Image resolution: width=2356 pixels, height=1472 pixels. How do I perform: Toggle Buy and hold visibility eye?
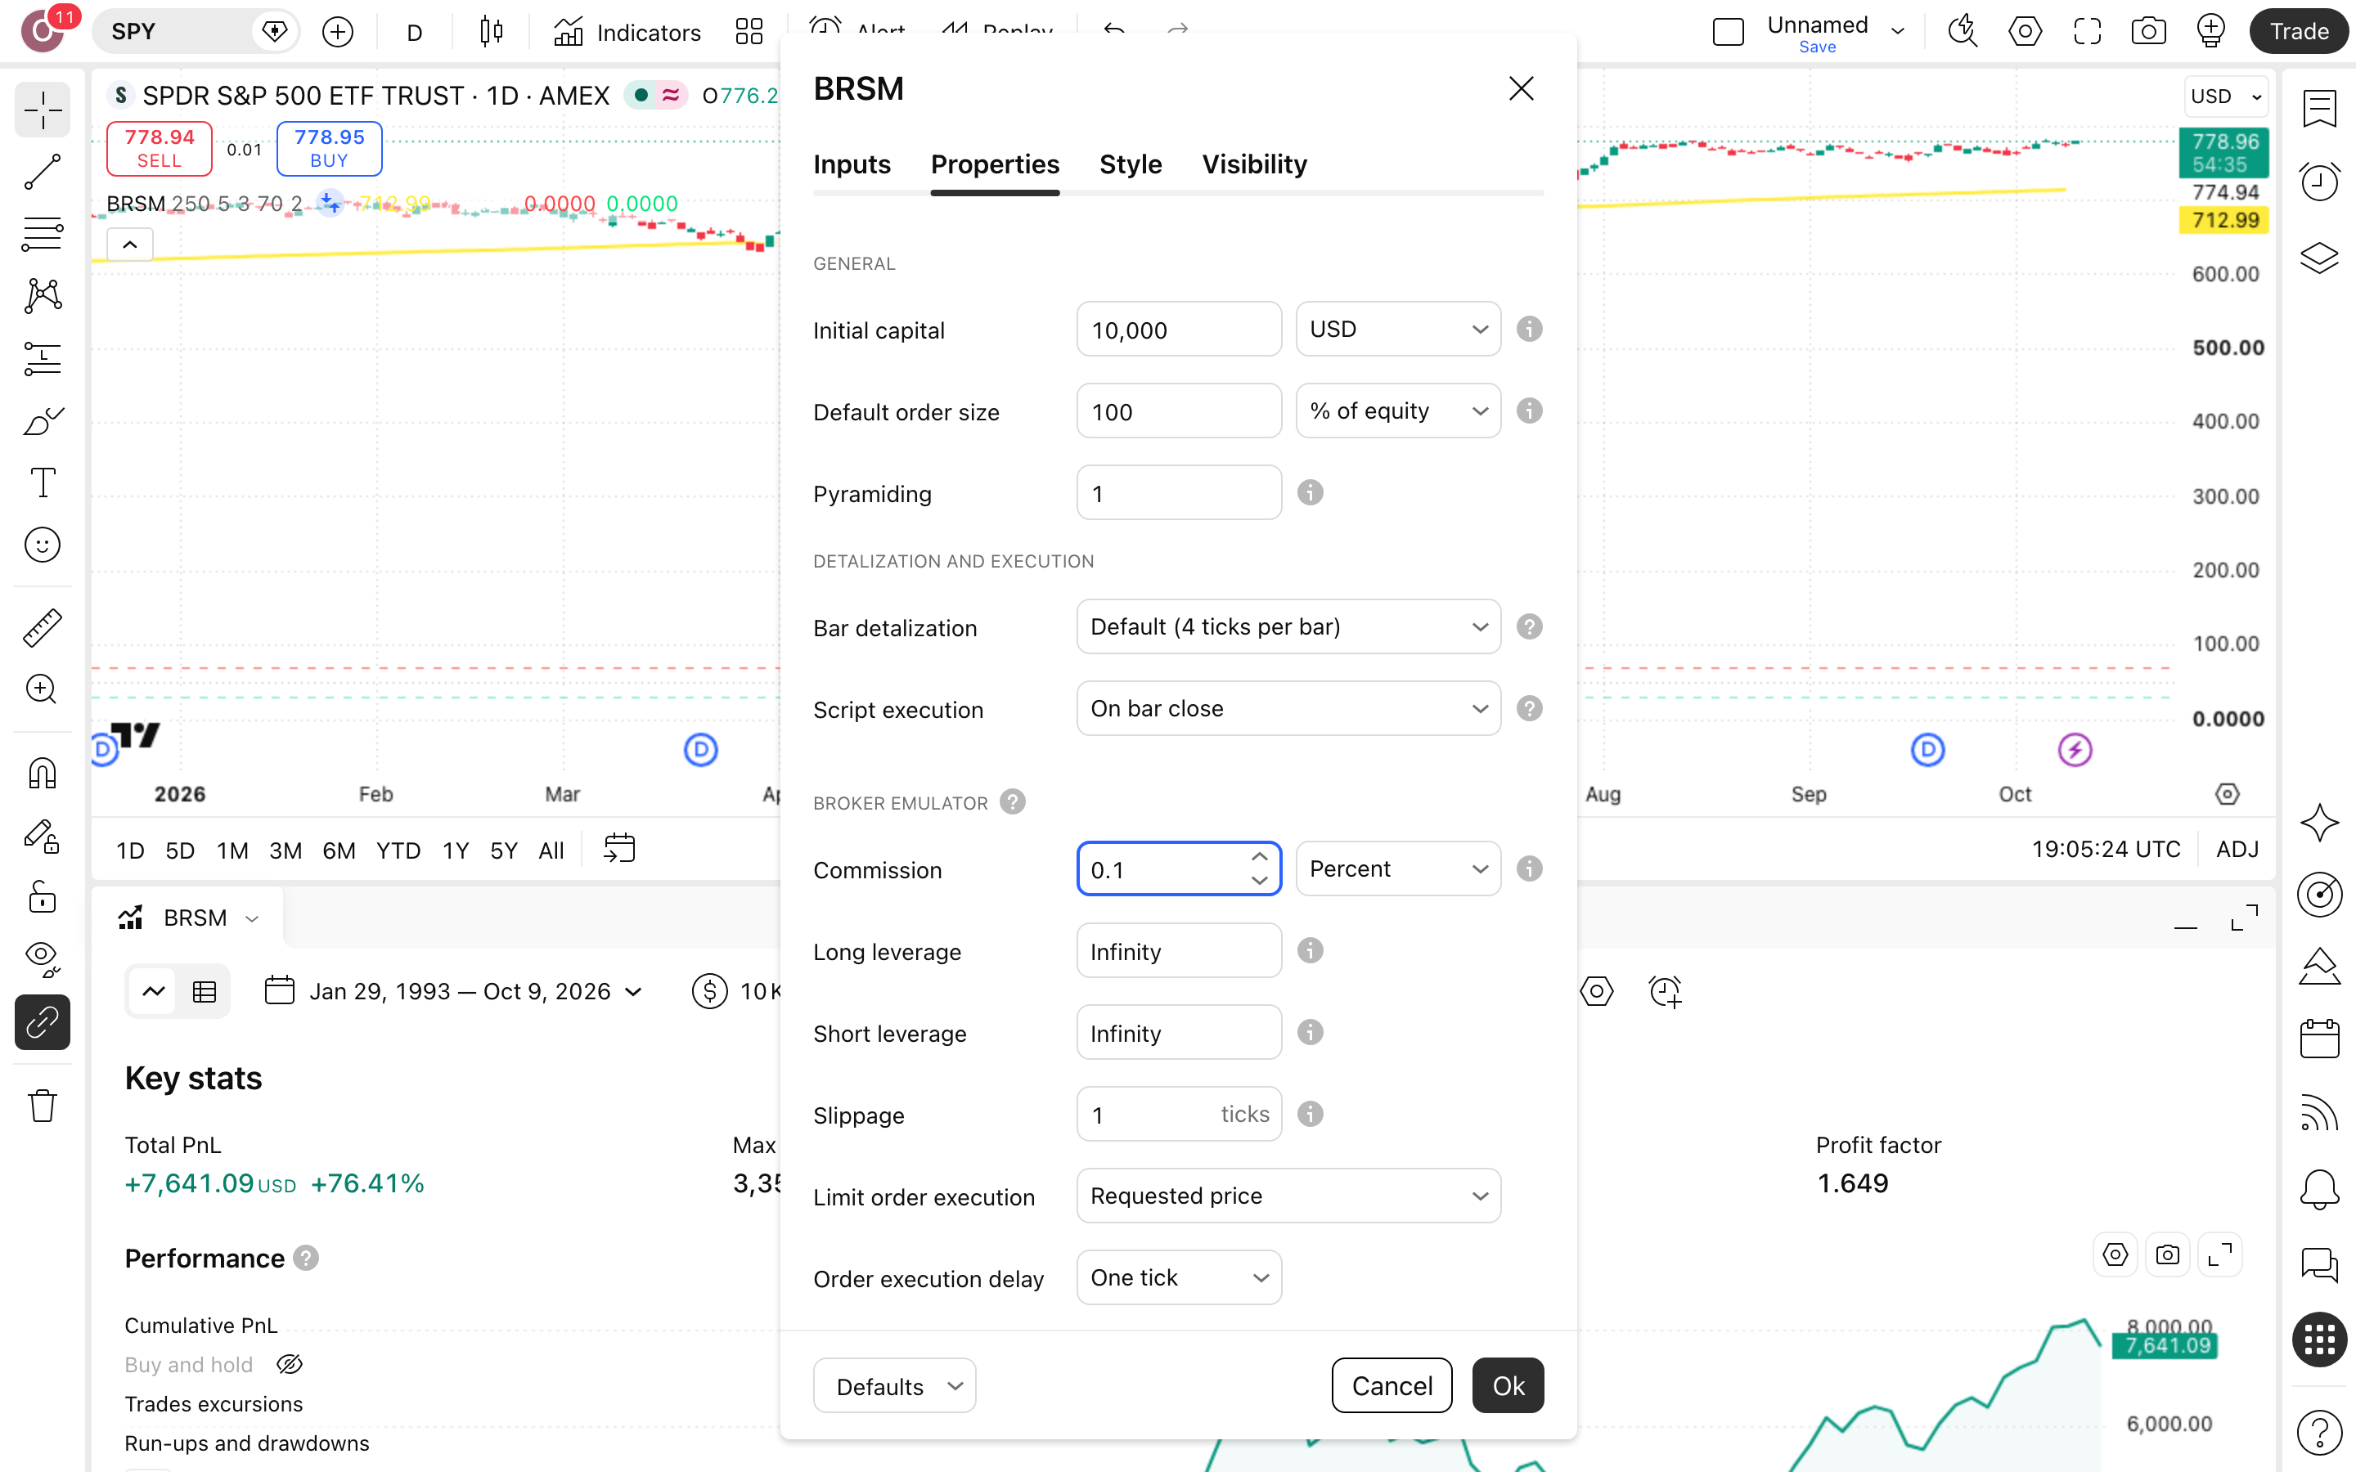click(x=290, y=1364)
